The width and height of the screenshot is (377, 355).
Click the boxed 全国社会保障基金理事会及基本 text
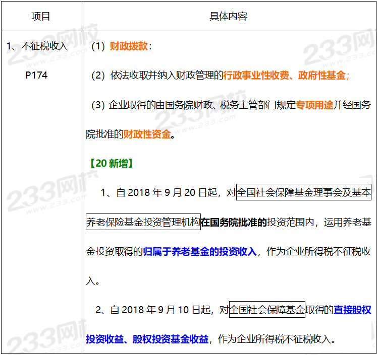pyautogui.click(x=303, y=193)
